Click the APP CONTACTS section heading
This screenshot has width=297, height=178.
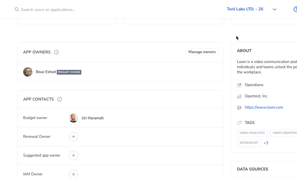pyautogui.click(x=38, y=99)
